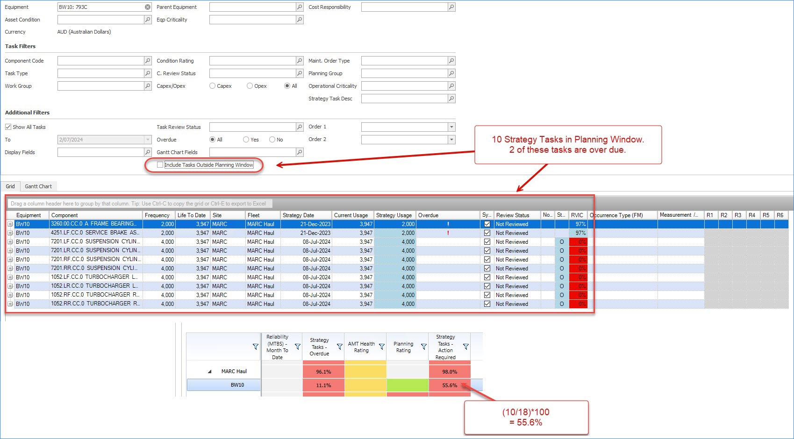This screenshot has width=794, height=439.
Task: Expand the 1052.RR.CC.0 TURBOCHARGER row
Action: pyautogui.click(x=10, y=304)
